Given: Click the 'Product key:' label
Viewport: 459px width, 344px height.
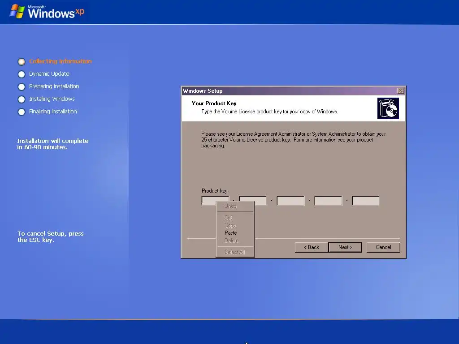Looking at the screenshot, I should click(215, 191).
